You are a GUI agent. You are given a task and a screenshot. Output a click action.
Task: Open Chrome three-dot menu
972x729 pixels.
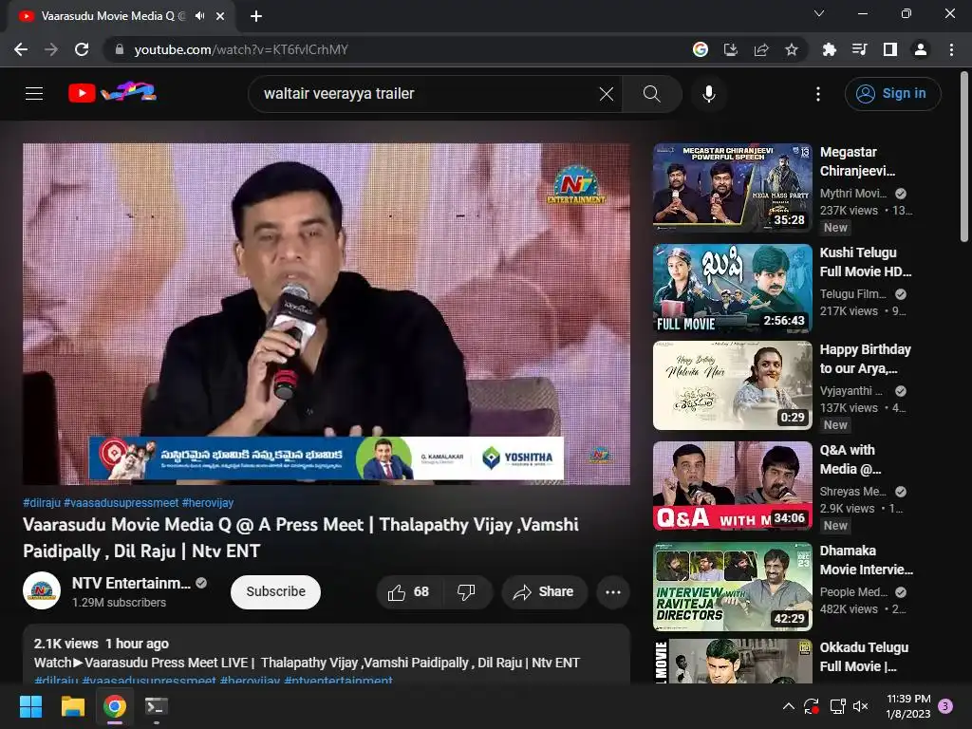click(x=951, y=49)
